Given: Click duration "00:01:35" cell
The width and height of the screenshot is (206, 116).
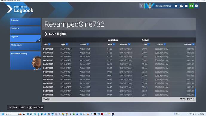Looking at the screenshot, I should point(190,49).
